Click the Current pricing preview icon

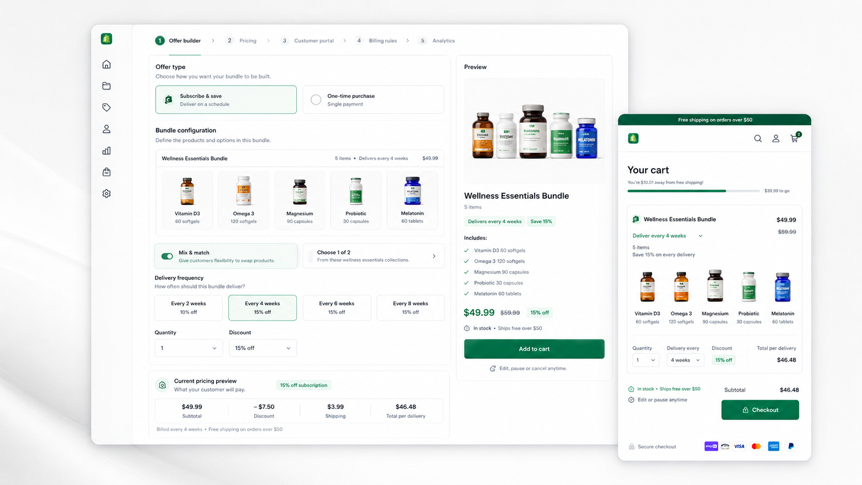pos(162,385)
